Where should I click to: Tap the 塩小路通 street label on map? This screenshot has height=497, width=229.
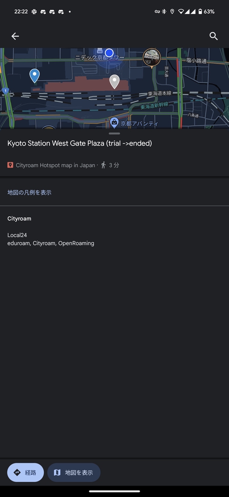click(196, 61)
